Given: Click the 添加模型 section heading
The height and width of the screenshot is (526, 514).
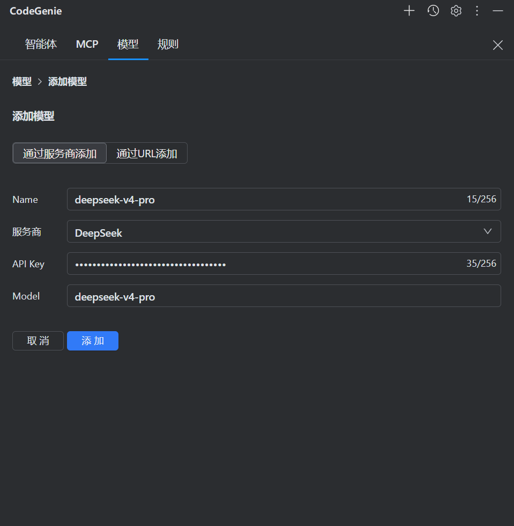Looking at the screenshot, I should [33, 116].
